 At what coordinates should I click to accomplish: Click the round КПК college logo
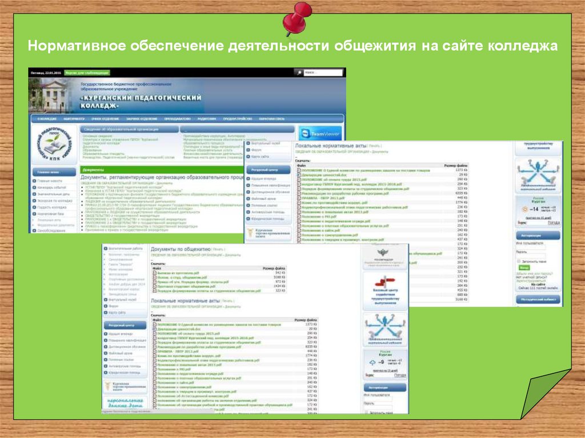(x=54, y=144)
